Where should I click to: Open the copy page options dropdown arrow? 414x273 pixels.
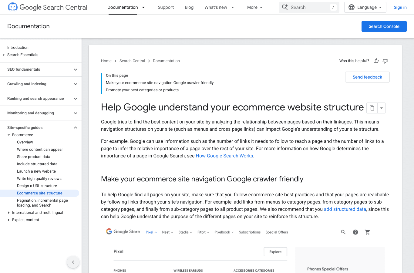pyautogui.click(x=382, y=108)
